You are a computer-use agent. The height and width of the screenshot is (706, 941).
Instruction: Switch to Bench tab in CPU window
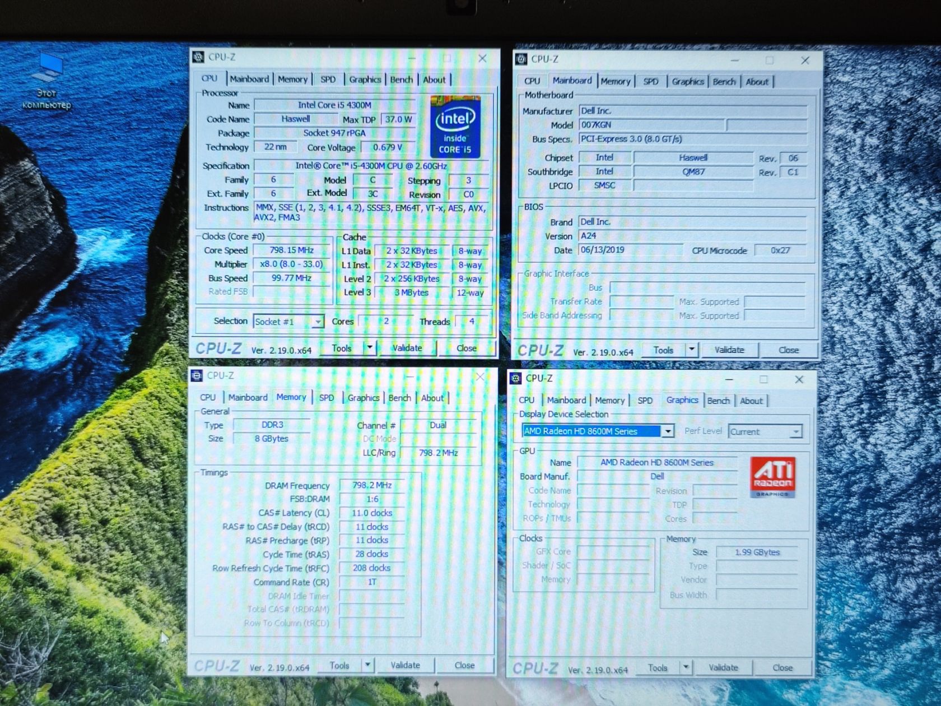click(401, 80)
